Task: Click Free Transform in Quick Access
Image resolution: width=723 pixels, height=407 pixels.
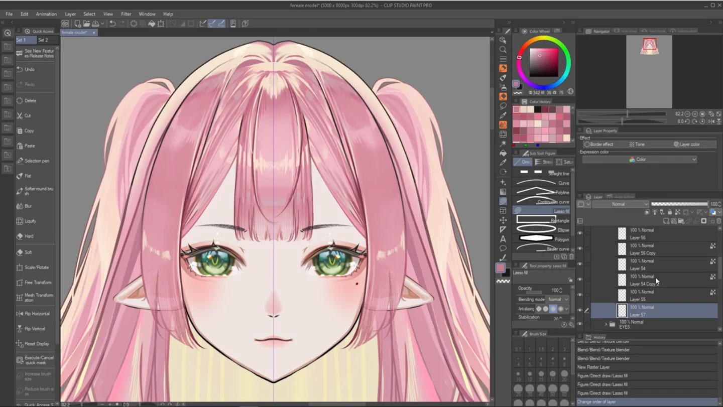Action: [x=37, y=283]
